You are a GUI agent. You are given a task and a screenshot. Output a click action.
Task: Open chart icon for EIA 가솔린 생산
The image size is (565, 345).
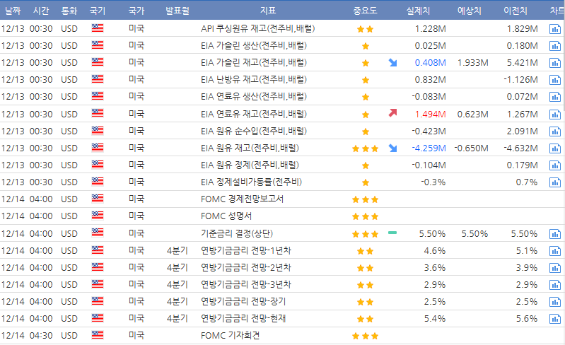555,46
